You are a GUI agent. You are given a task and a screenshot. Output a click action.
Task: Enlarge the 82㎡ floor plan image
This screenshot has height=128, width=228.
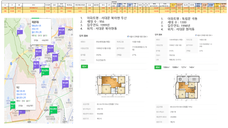[113, 85]
